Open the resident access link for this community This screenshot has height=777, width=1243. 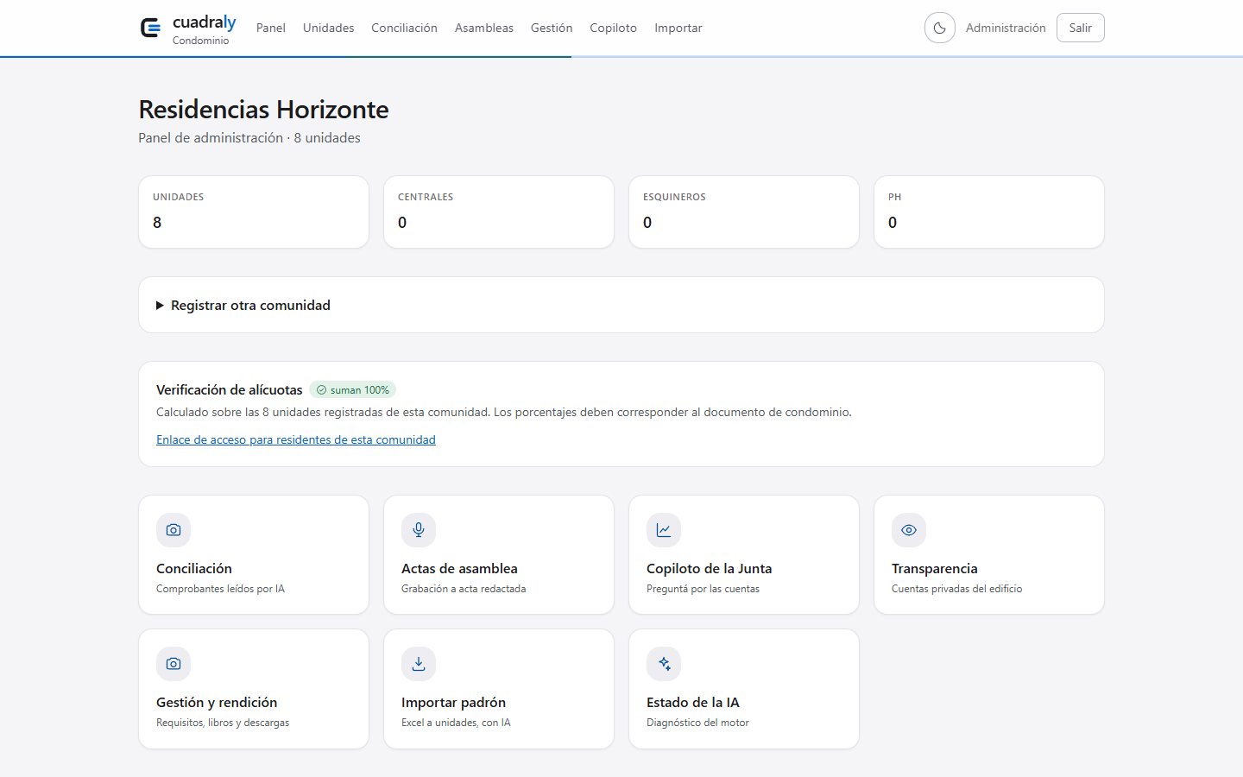[296, 439]
